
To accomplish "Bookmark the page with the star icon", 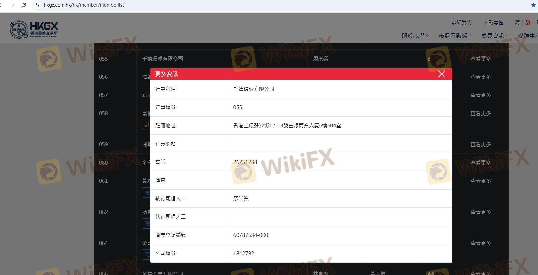I will [x=534, y=5].
